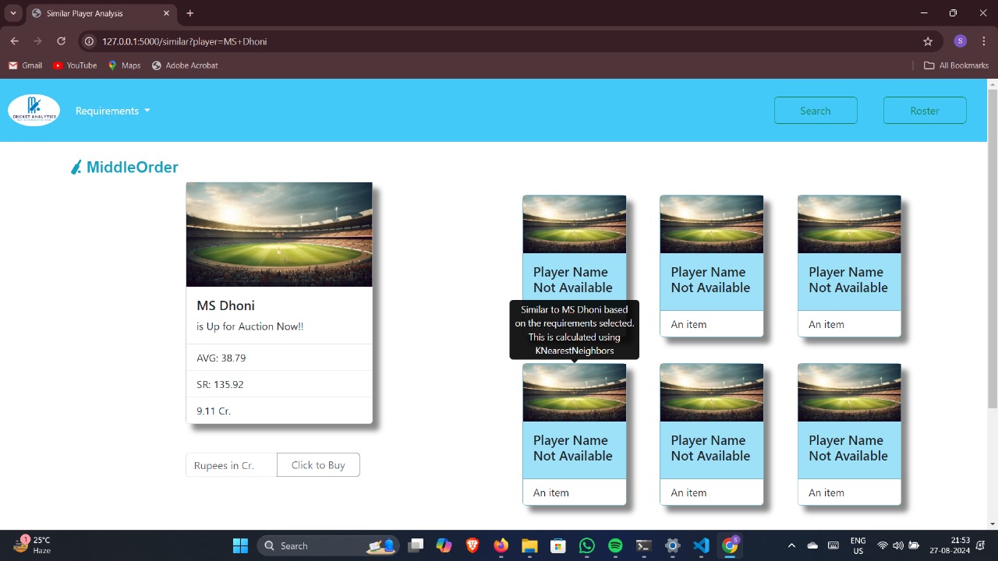The height and width of the screenshot is (561, 998).
Task: Open the Gmail bookmark
Action: coord(25,65)
